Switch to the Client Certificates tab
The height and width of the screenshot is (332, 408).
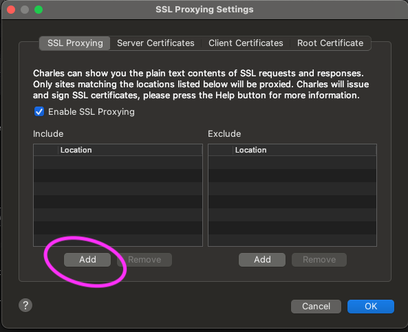click(x=246, y=43)
